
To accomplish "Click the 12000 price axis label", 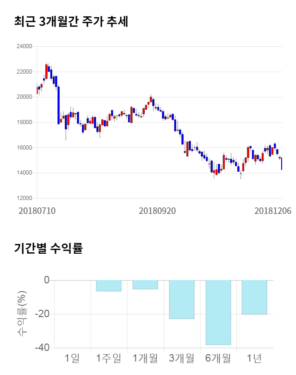I will tap(25, 198).
